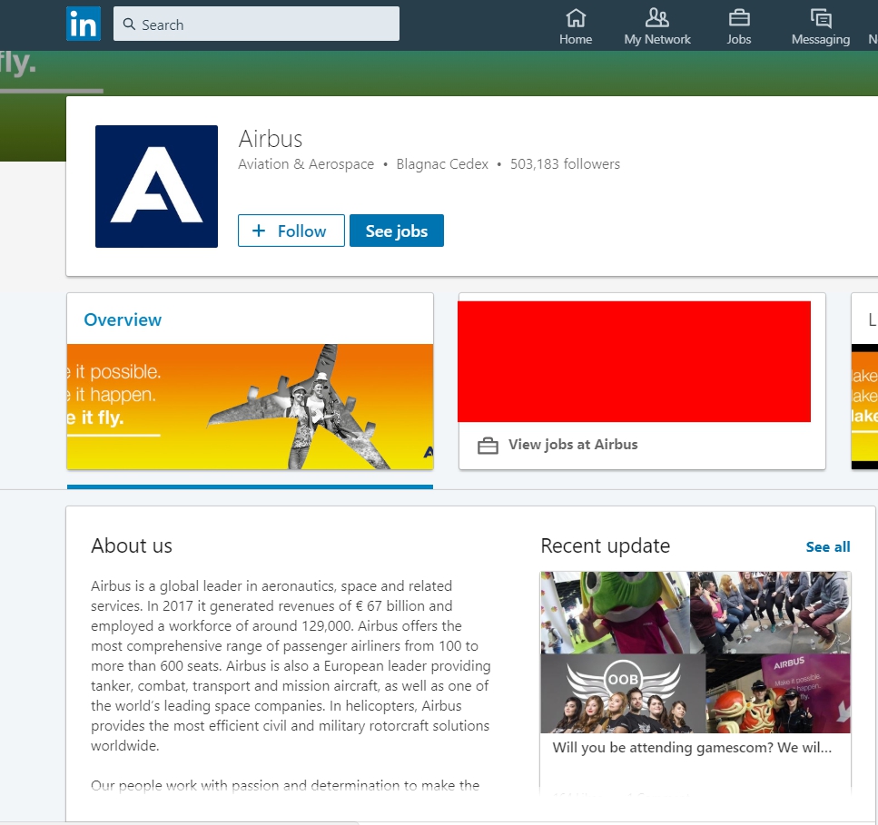Click the LinkedIn logo icon

click(x=84, y=25)
